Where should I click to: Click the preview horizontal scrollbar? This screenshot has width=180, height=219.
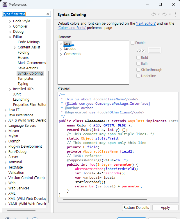pos(105,200)
